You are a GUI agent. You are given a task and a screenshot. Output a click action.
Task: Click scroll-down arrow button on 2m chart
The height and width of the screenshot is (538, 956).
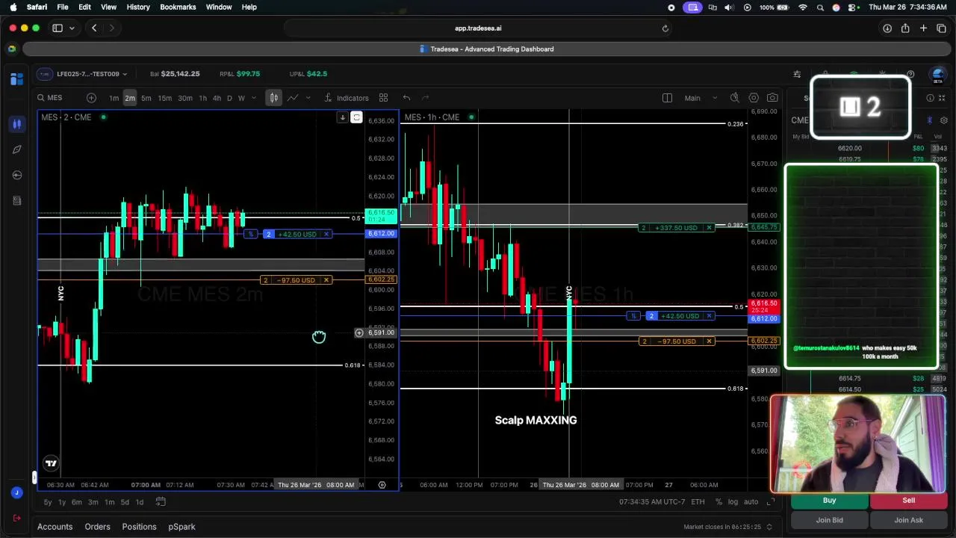[342, 117]
